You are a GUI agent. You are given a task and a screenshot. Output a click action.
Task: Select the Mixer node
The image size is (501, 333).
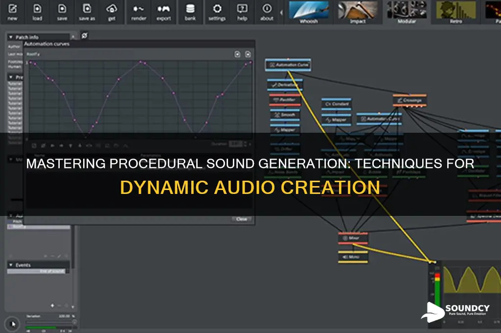353,238
